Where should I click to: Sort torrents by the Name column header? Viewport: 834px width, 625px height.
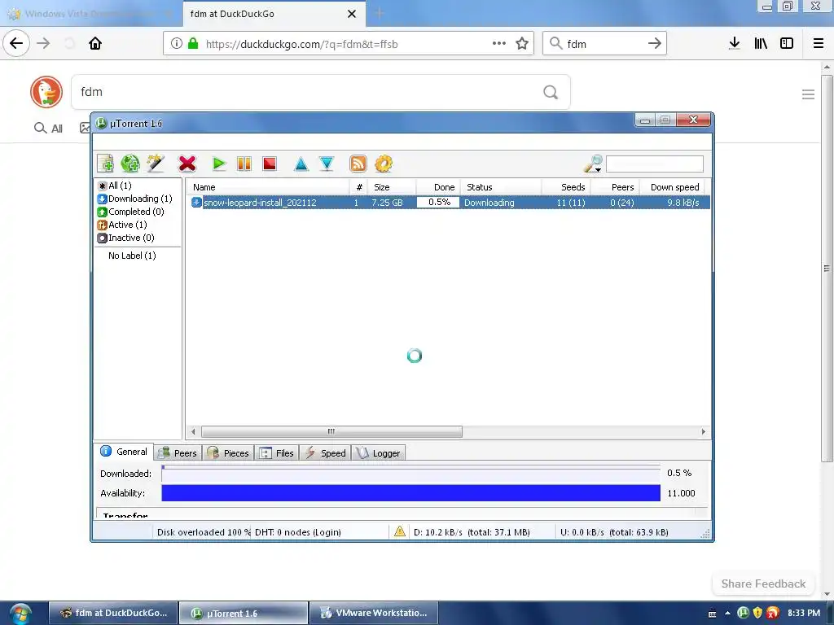[x=267, y=187]
